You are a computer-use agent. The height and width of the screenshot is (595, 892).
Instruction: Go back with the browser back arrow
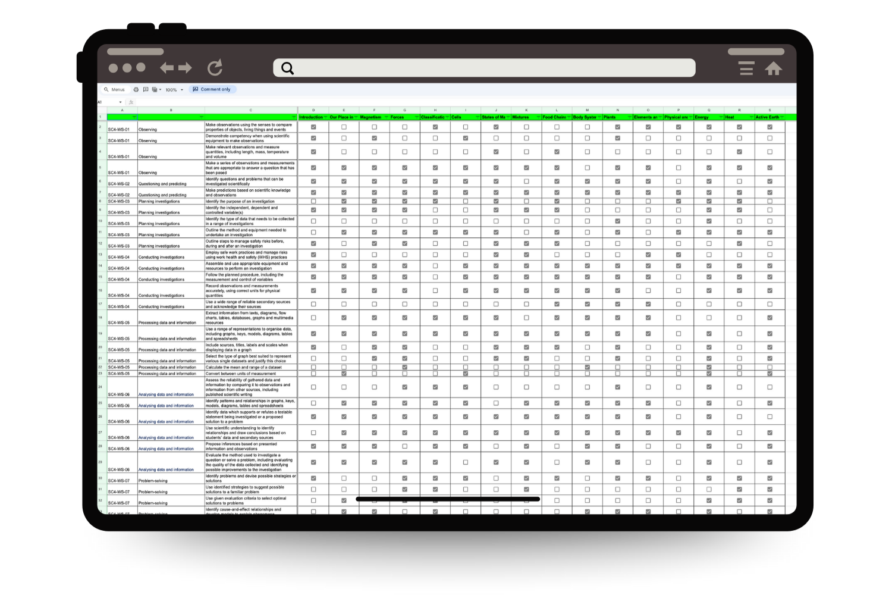click(x=167, y=68)
